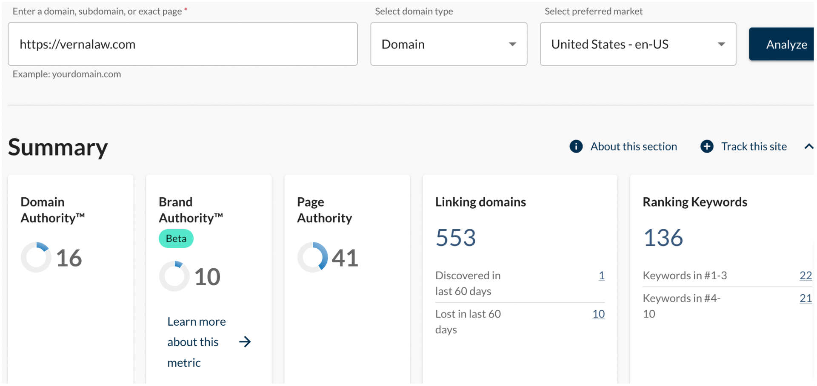Click the arrow icon next to Learn more
This screenshot has width=817, height=386.
[x=245, y=342]
